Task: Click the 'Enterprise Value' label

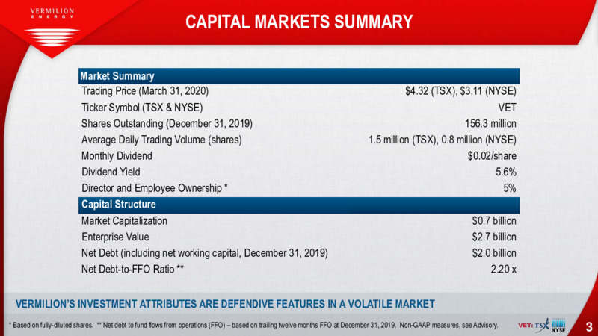Action: [115, 237]
